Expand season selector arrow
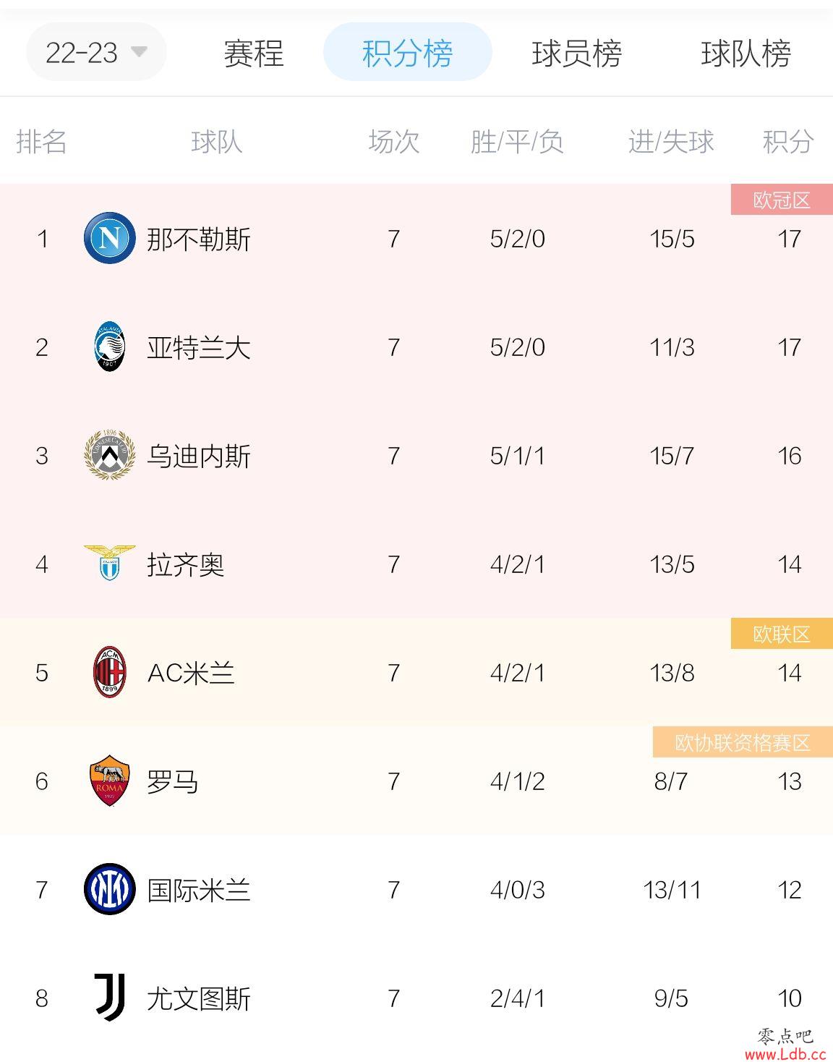 pyautogui.click(x=139, y=52)
